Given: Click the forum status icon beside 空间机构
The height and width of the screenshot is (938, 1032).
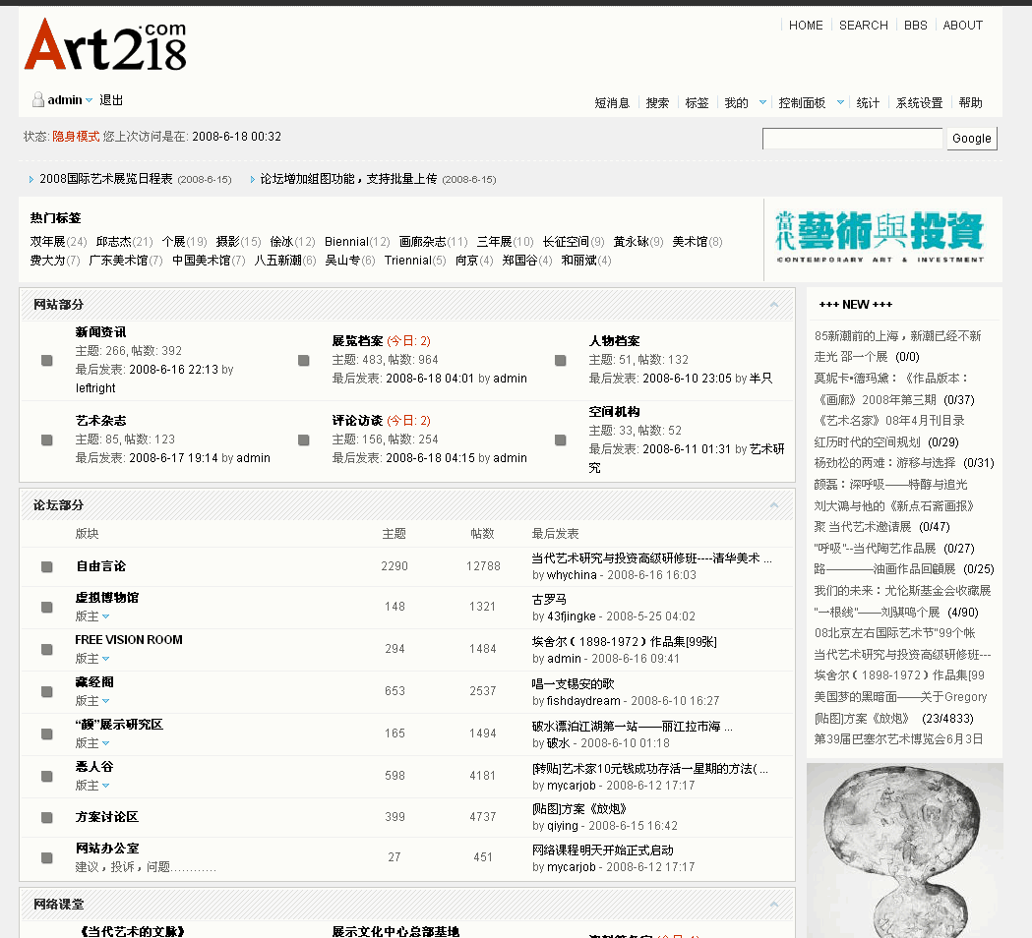Looking at the screenshot, I should coord(560,440).
